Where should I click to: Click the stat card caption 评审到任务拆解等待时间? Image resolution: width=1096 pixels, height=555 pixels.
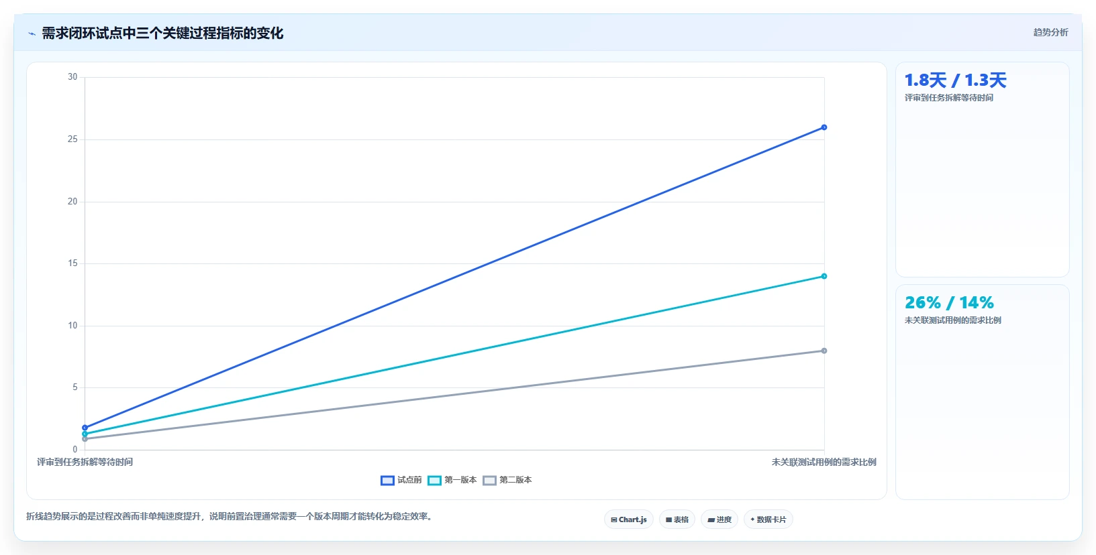pos(948,98)
